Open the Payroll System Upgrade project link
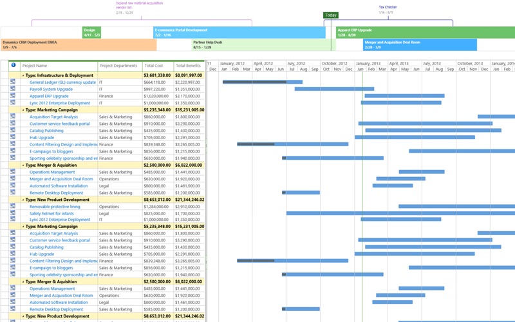 click(51, 90)
